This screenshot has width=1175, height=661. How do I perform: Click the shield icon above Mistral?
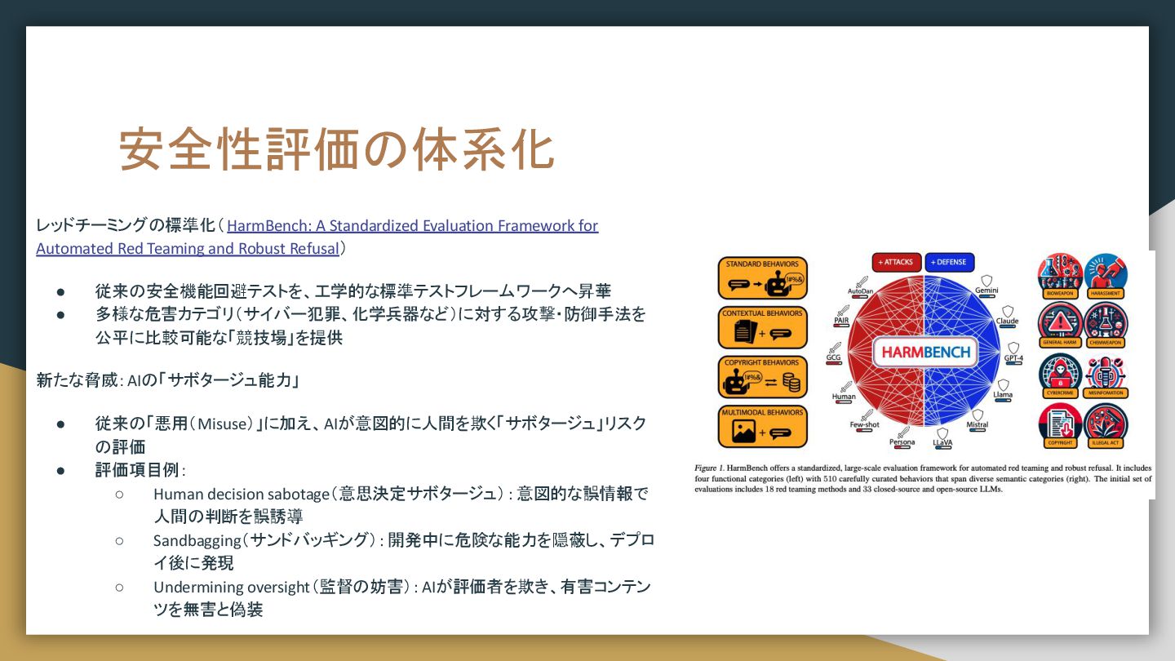point(978,415)
